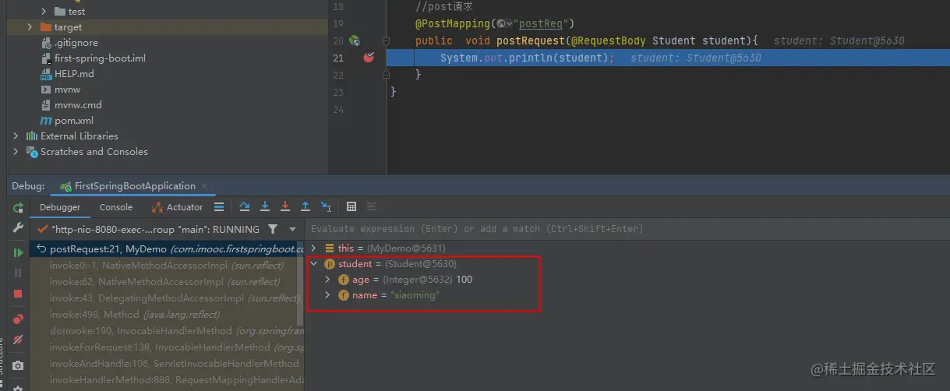Expand the test folder
Viewport: 950px width, 391px height.
pos(44,12)
